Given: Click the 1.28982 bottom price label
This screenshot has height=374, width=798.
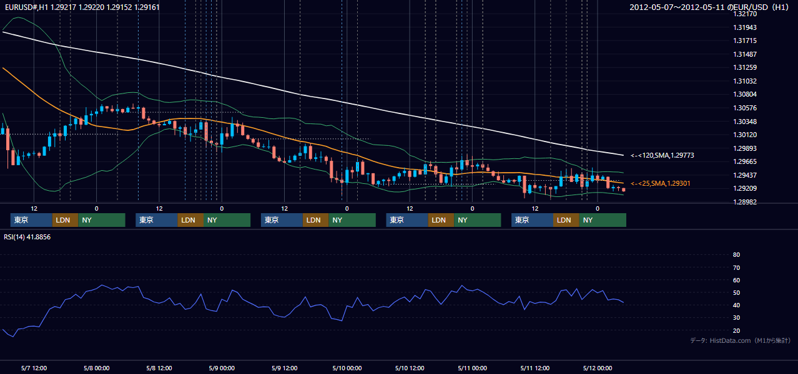Looking at the screenshot, I should [x=745, y=202].
